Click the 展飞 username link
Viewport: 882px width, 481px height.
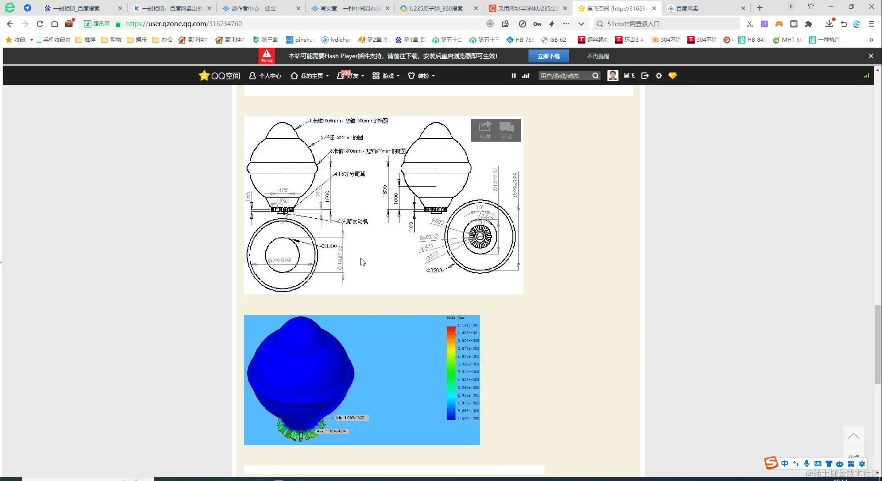[x=629, y=76]
